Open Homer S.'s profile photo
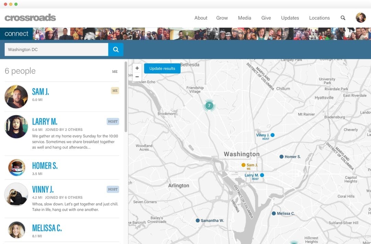Screen dimensions: 371x244 tap(16, 168)
